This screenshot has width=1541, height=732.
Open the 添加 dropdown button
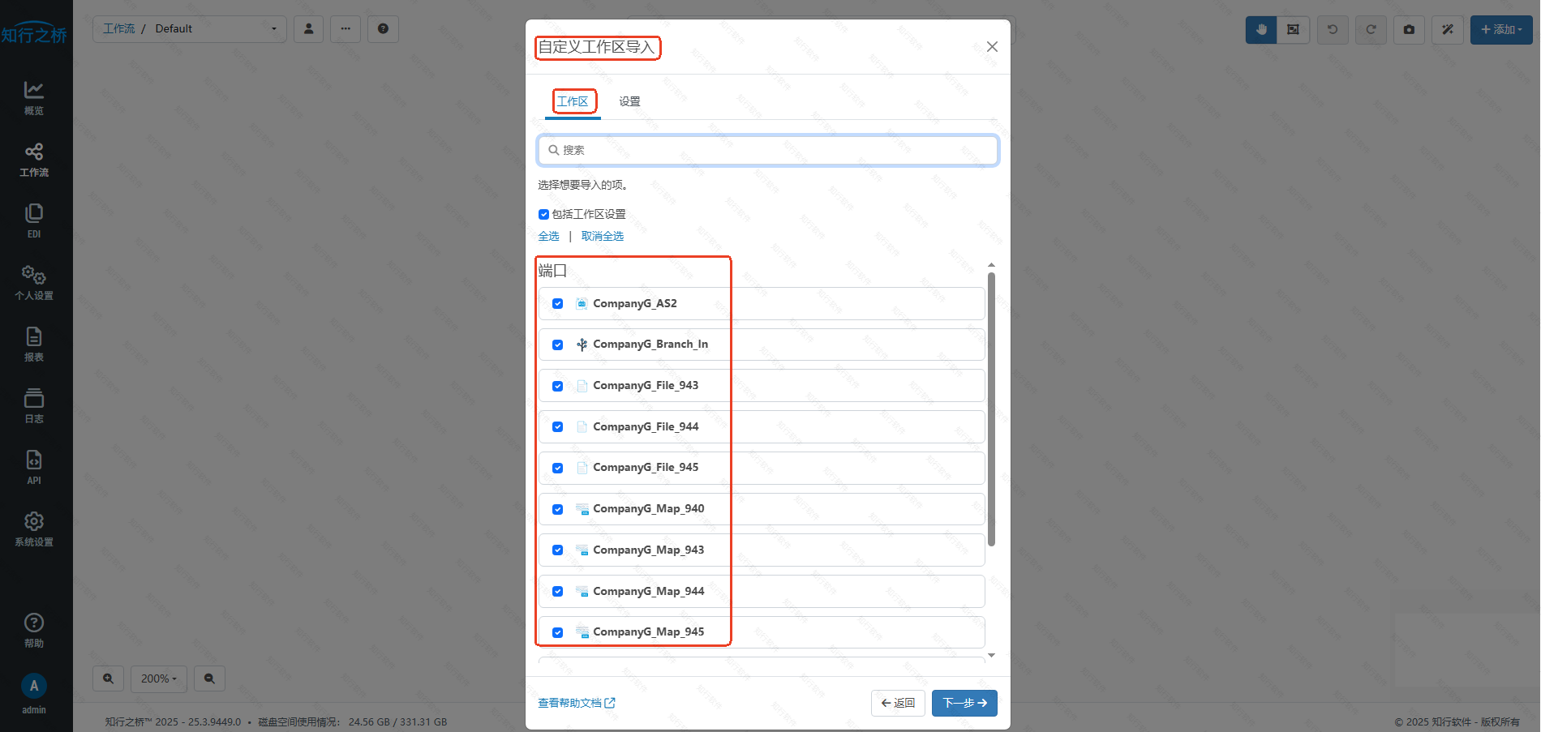pos(1500,29)
